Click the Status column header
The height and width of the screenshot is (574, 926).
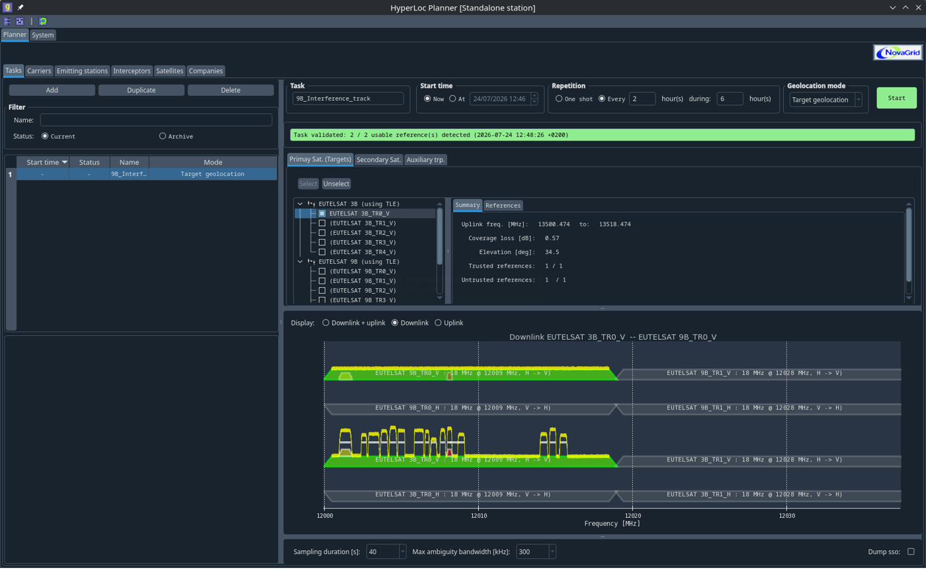coord(89,162)
